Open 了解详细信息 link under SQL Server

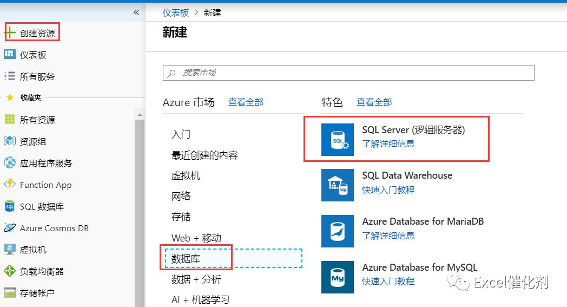click(388, 143)
